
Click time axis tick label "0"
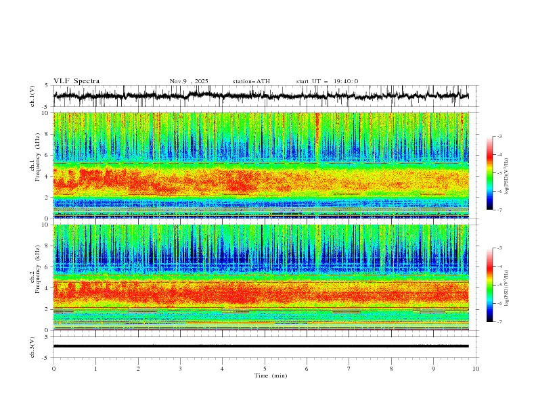coord(53,369)
